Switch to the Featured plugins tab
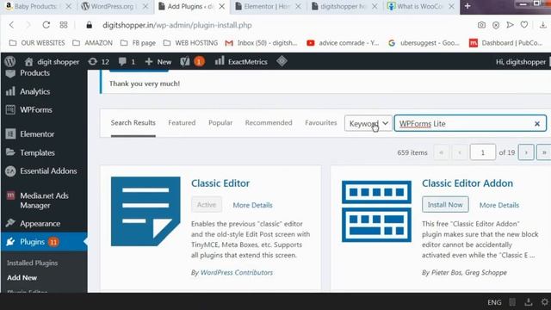 tap(182, 122)
